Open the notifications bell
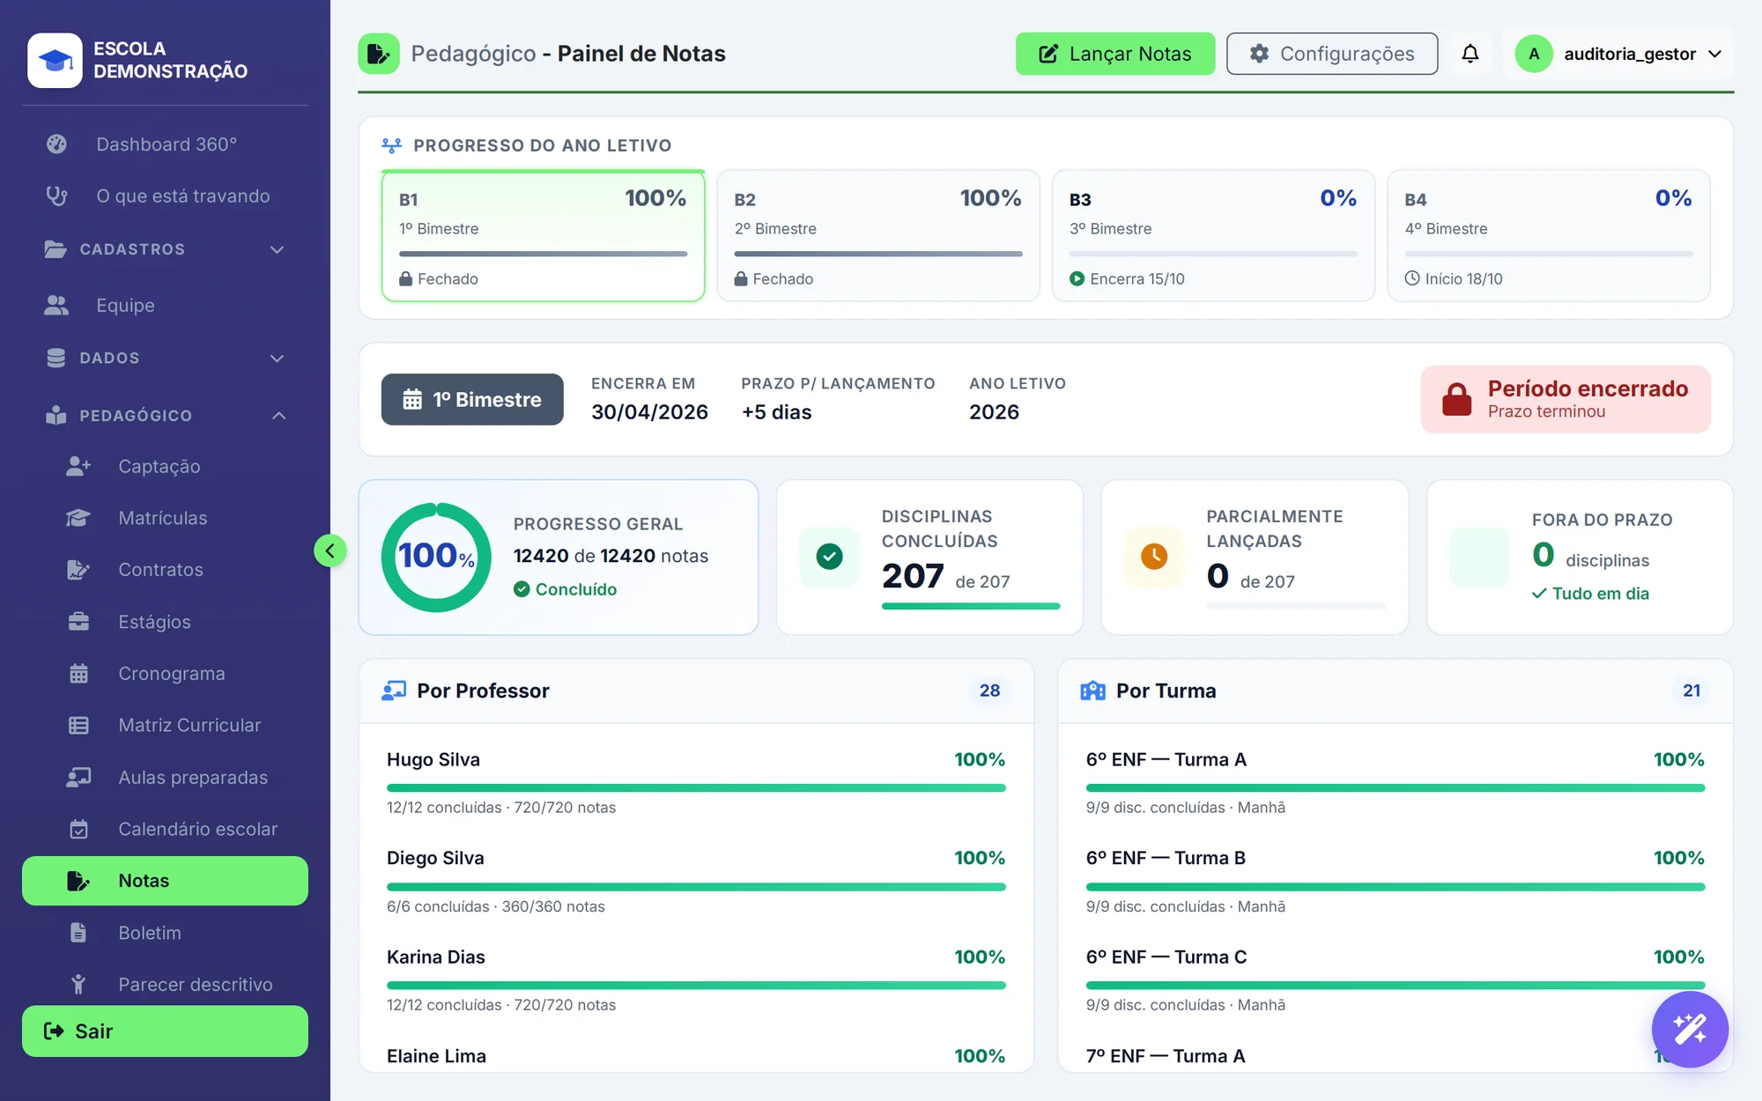Screen dimensions: 1762x1101 1470,54
